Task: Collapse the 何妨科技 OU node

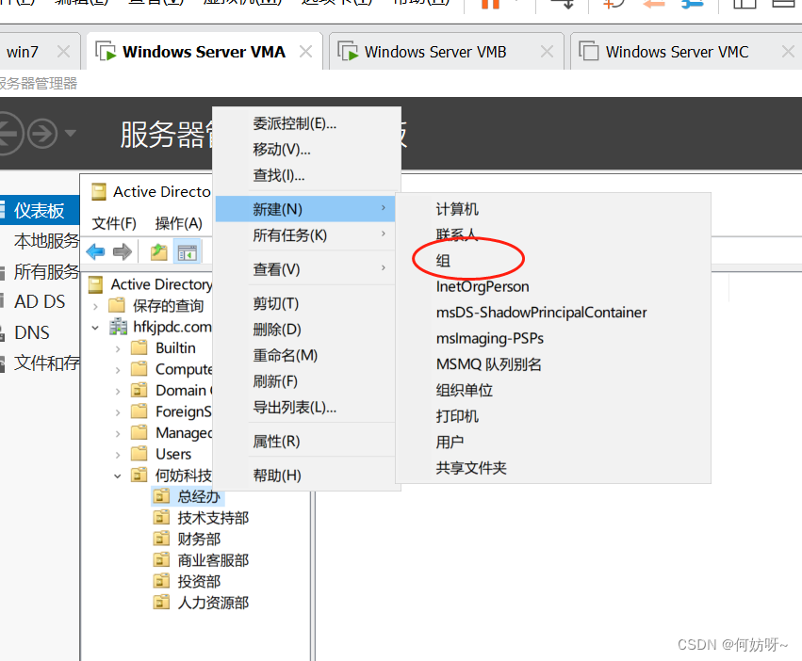Action: 118,476
